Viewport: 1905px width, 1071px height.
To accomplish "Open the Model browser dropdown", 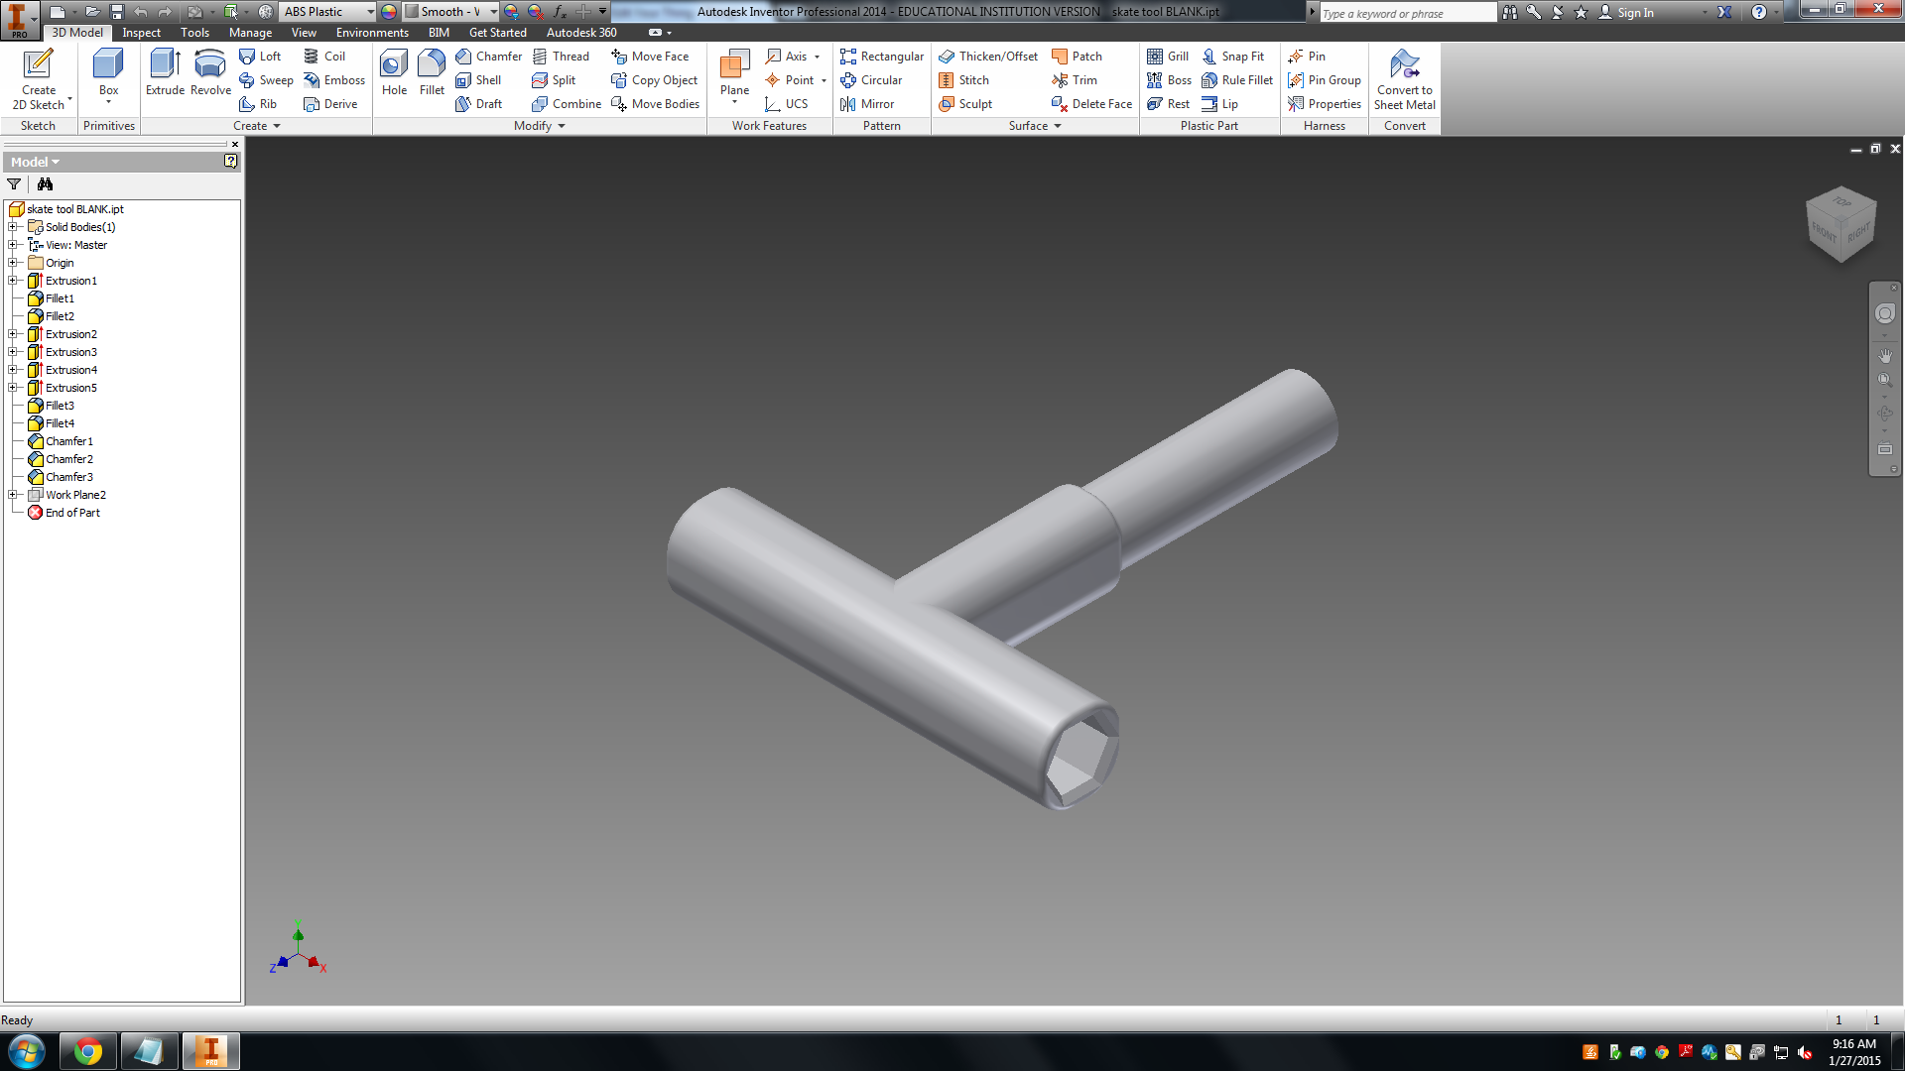I will coord(36,162).
